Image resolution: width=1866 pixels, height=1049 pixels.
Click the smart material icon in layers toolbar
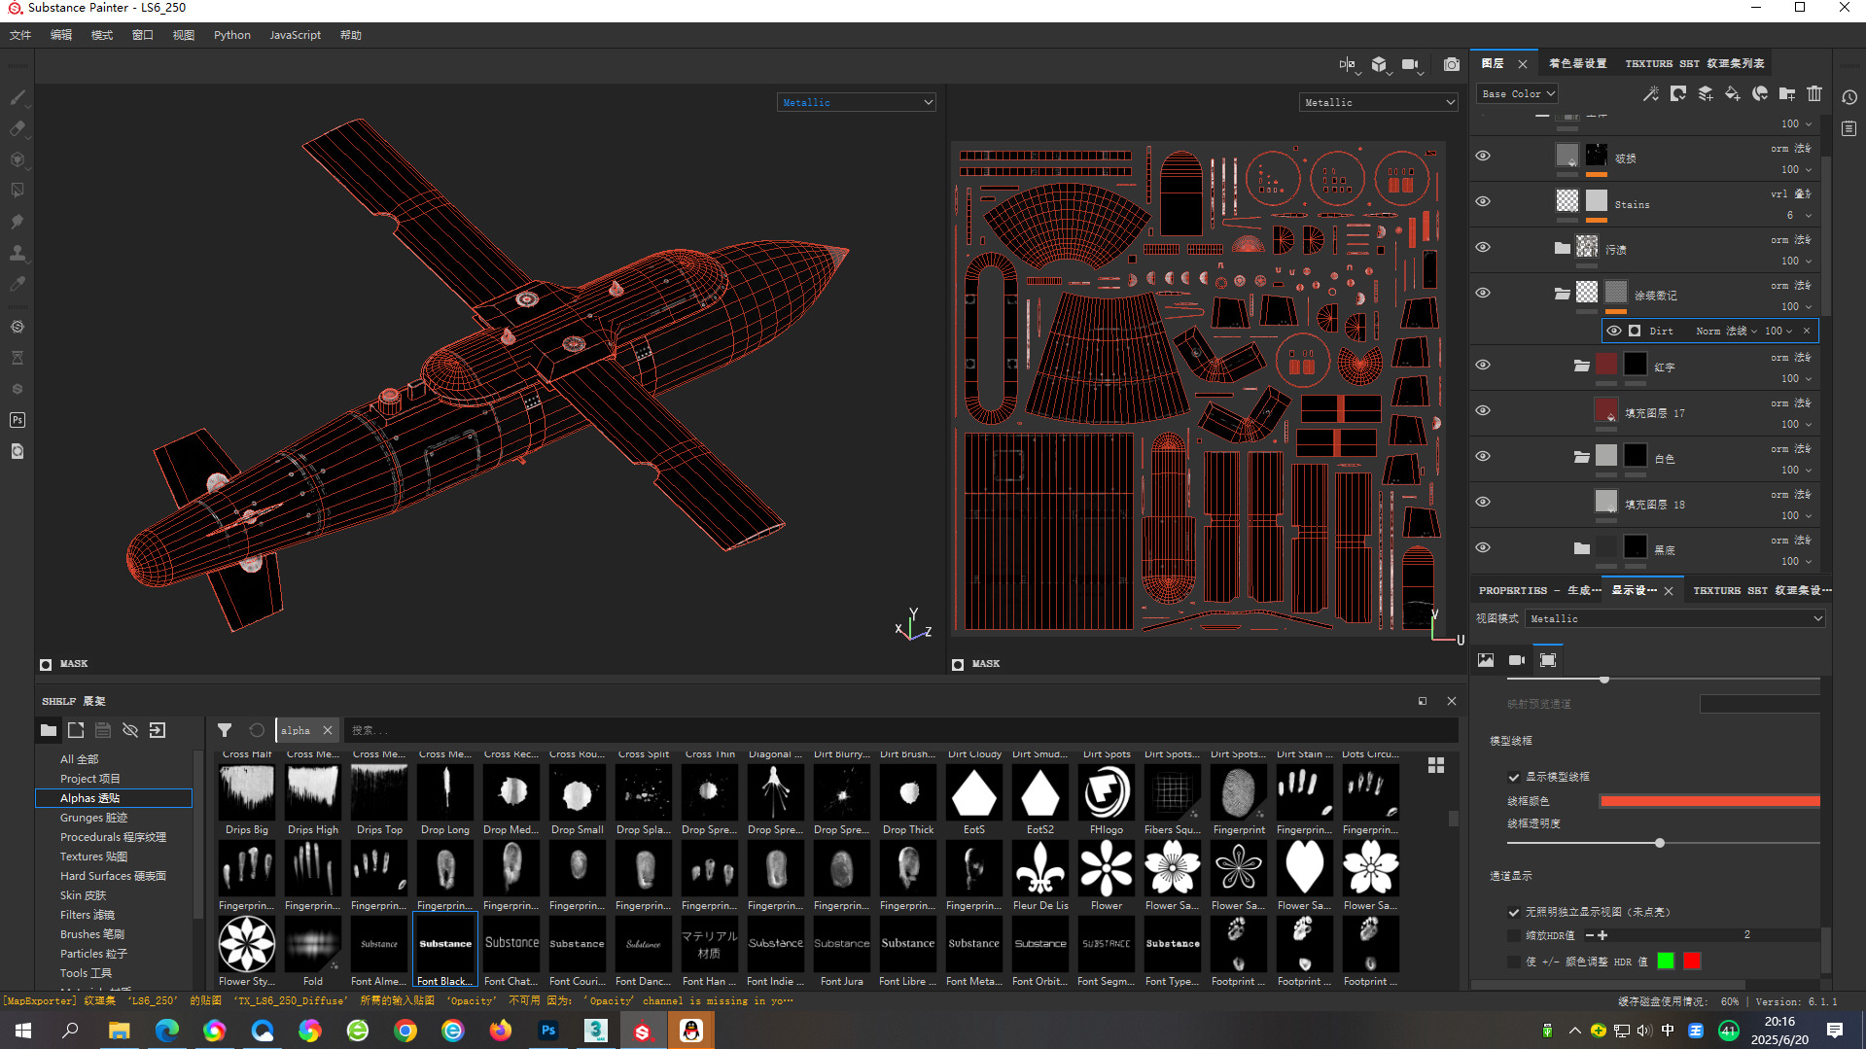[x=1760, y=94]
